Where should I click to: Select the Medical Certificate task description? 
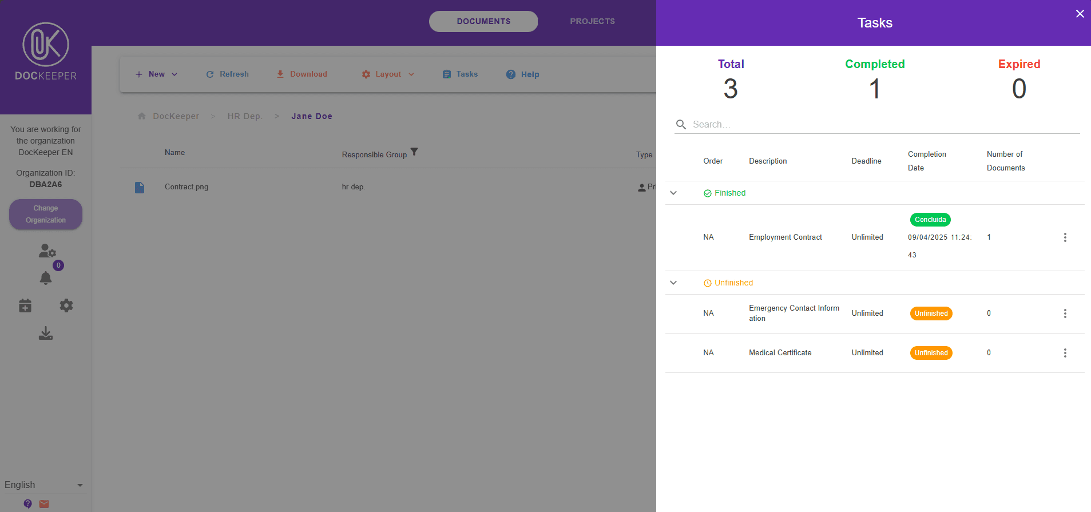[780, 353]
